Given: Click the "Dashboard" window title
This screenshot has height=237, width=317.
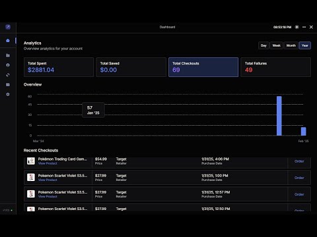Looking at the screenshot, I should click(167, 27).
